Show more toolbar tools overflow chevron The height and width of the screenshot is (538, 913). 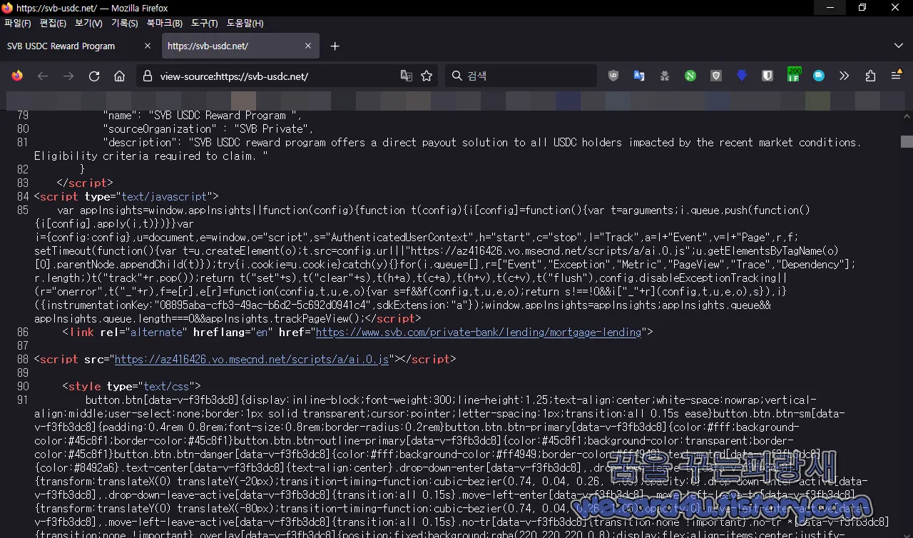[845, 76]
